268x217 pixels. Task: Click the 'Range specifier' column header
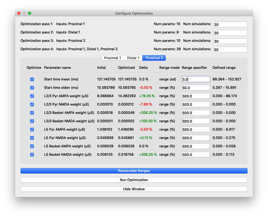tap(194, 67)
